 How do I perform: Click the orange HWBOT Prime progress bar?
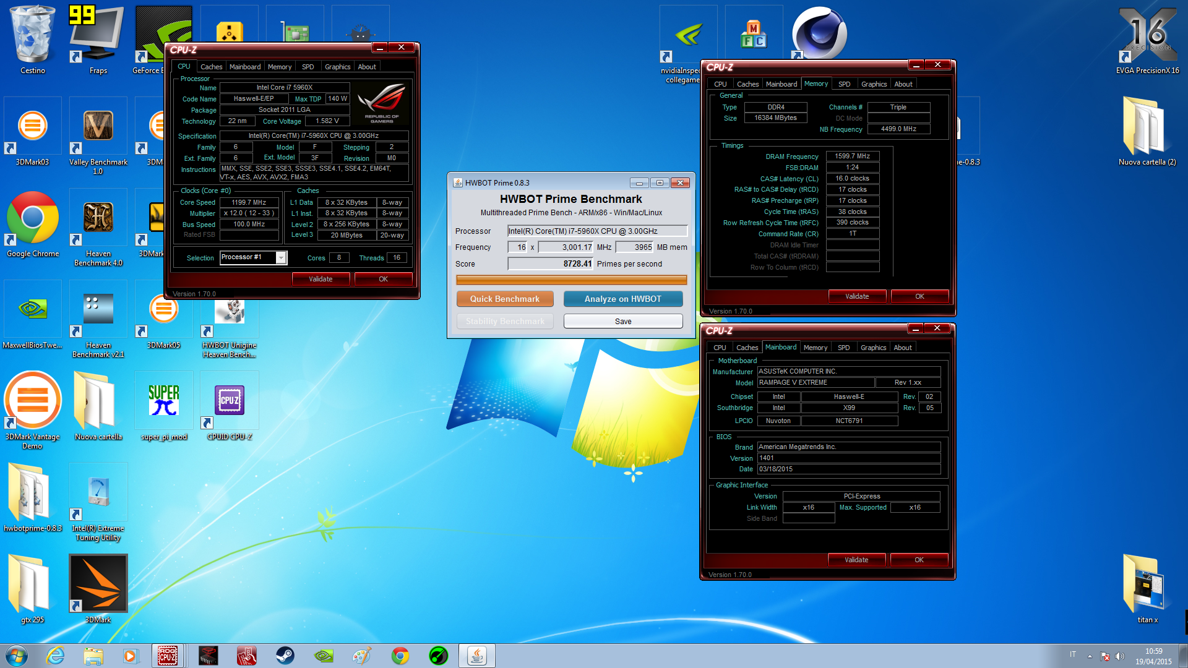tap(571, 280)
